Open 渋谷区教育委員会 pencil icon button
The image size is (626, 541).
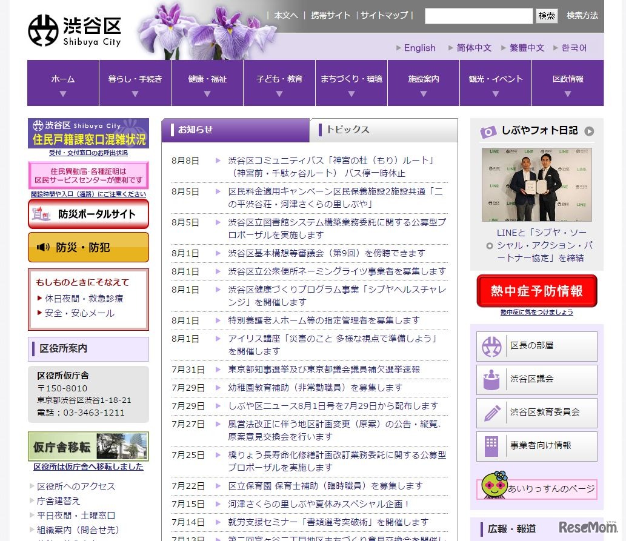coord(491,413)
